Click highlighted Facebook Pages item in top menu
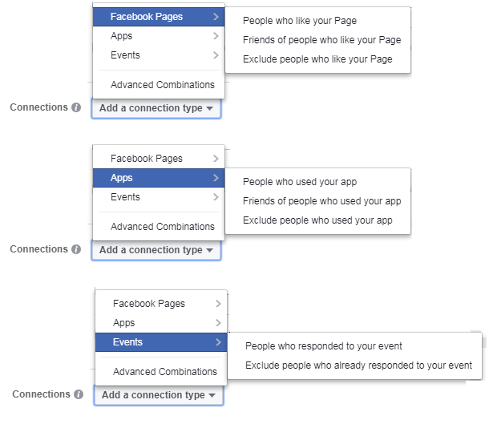 point(159,17)
